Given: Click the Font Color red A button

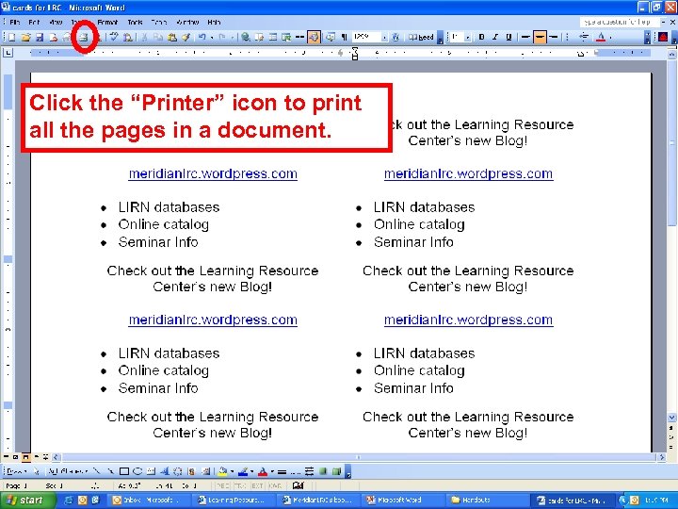Looking at the screenshot, I should pos(601,37).
